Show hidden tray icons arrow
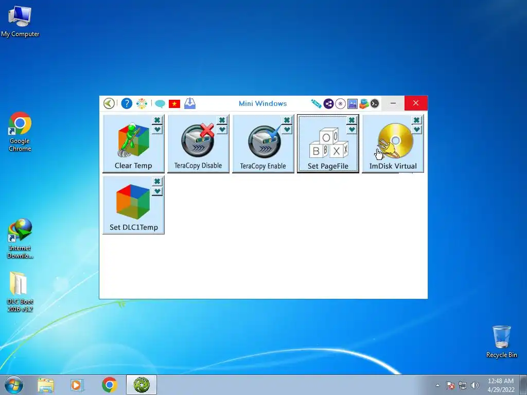Image resolution: width=527 pixels, height=395 pixels. (x=437, y=385)
